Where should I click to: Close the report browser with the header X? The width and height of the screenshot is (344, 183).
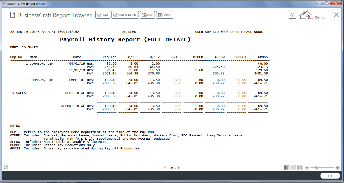pyautogui.click(x=336, y=15)
